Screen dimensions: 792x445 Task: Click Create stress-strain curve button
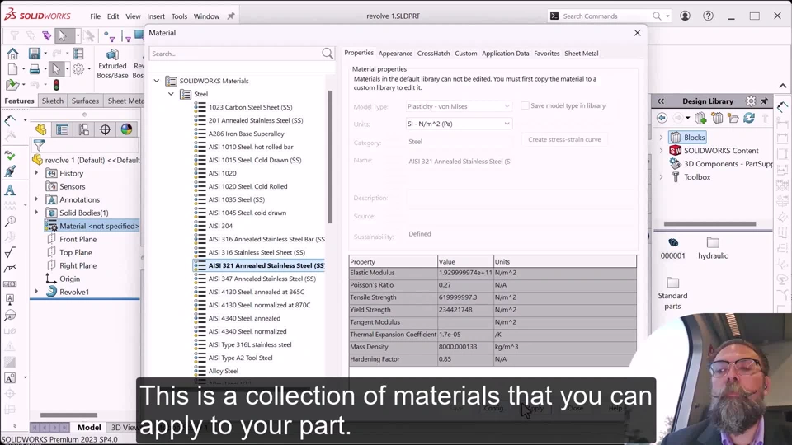(x=564, y=139)
